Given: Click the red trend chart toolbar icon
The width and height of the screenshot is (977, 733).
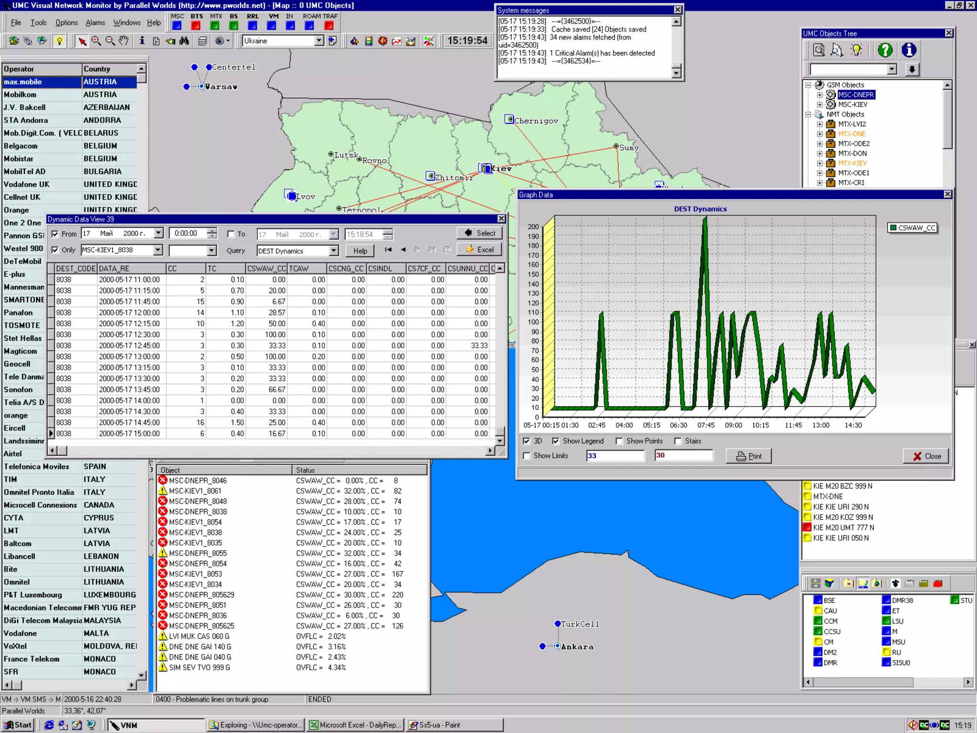Looking at the screenshot, I should [396, 41].
